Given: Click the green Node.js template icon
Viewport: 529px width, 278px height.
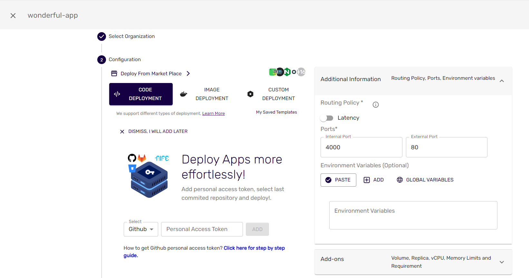Looking at the screenshot, I should click(x=287, y=72).
